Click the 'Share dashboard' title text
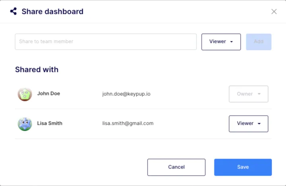This screenshot has height=186, width=286. [53, 12]
